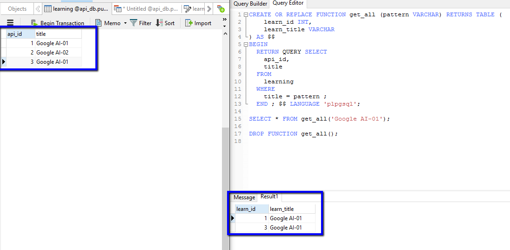Select the learning @api_db table tab
Screen dimensions: 510x250
tap(77, 9)
